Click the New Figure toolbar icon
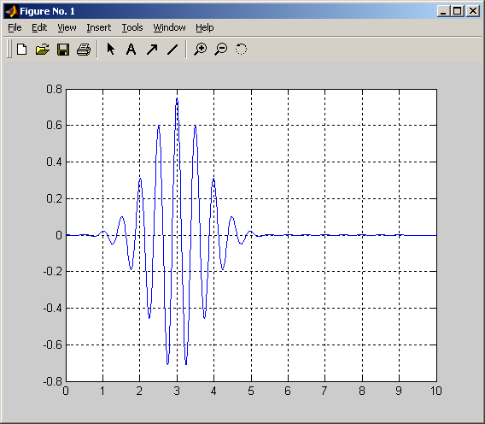485x424 pixels. (x=22, y=50)
